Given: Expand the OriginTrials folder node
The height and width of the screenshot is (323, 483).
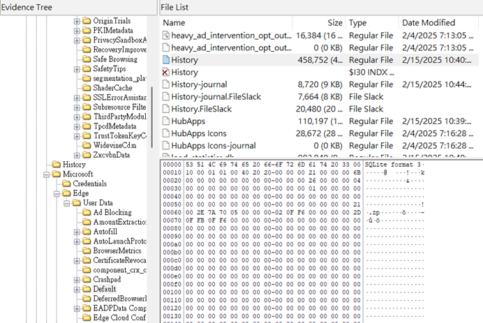Looking at the screenshot, I should point(77,21).
